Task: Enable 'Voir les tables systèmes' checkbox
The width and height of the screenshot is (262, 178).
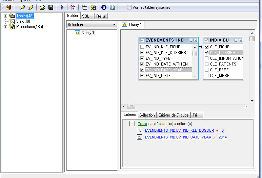Action: tap(129, 7)
